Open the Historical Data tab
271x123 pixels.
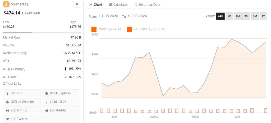pyautogui.click(x=147, y=5)
